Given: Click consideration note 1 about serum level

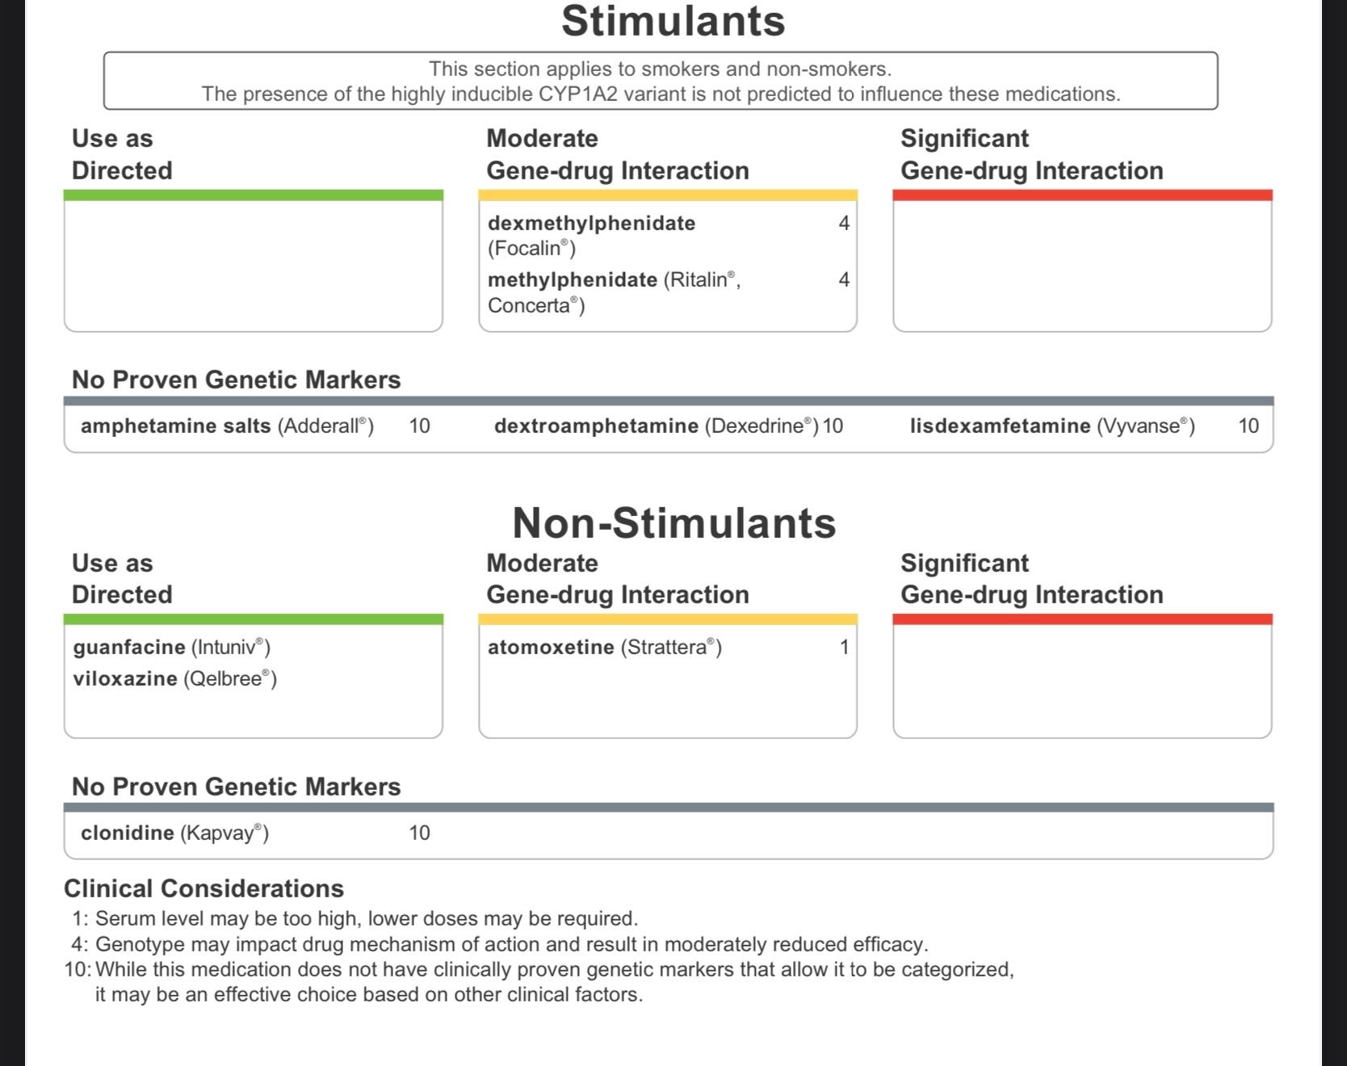Looking at the screenshot, I should [x=365, y=919].
